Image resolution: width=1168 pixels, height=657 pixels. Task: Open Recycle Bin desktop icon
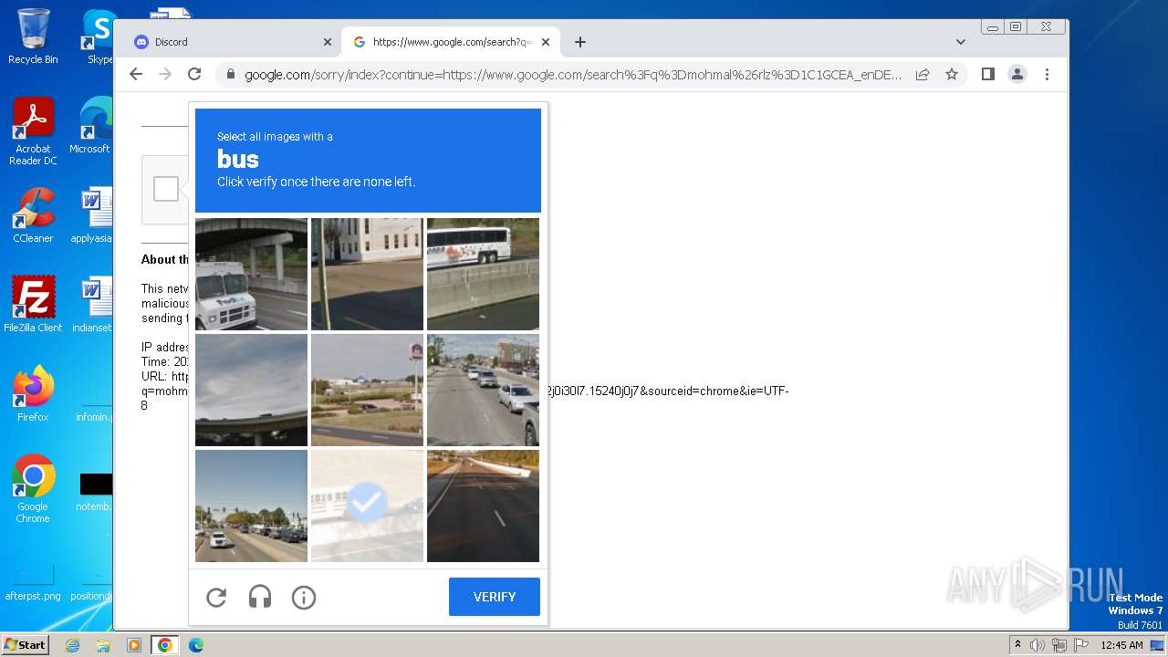pyautogui.click(x=33, y=36)
